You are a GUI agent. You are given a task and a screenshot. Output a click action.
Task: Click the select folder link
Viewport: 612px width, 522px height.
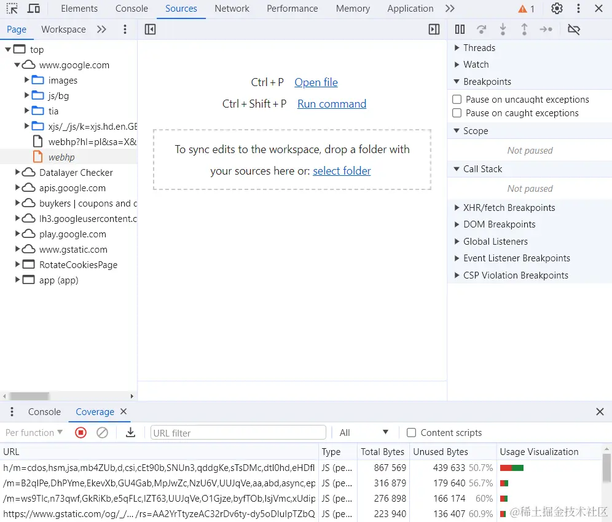pos(342,171)
